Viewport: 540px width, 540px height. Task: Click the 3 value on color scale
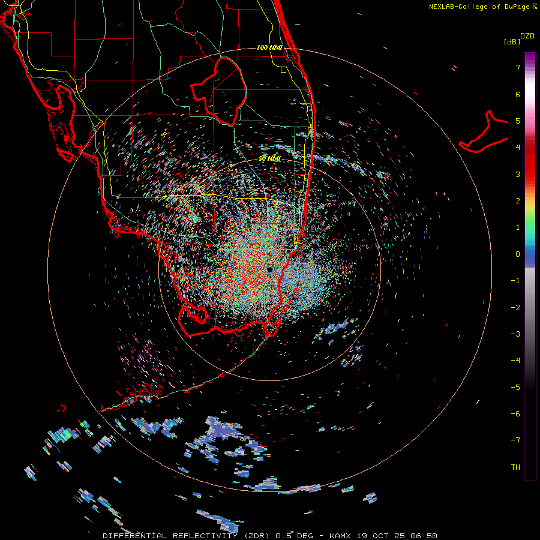518,174
